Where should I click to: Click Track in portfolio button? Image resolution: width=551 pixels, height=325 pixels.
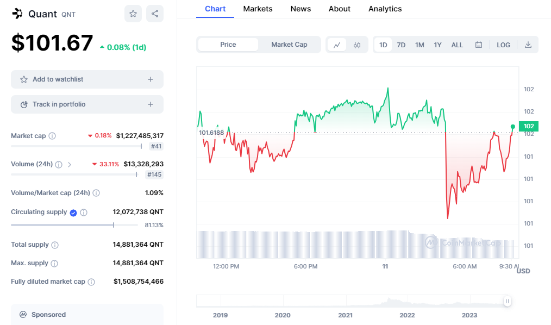pos(87,104)
